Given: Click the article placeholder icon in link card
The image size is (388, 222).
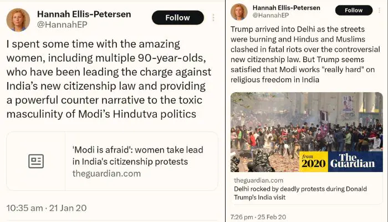Looking at the screenshot, I should (36, 162).
